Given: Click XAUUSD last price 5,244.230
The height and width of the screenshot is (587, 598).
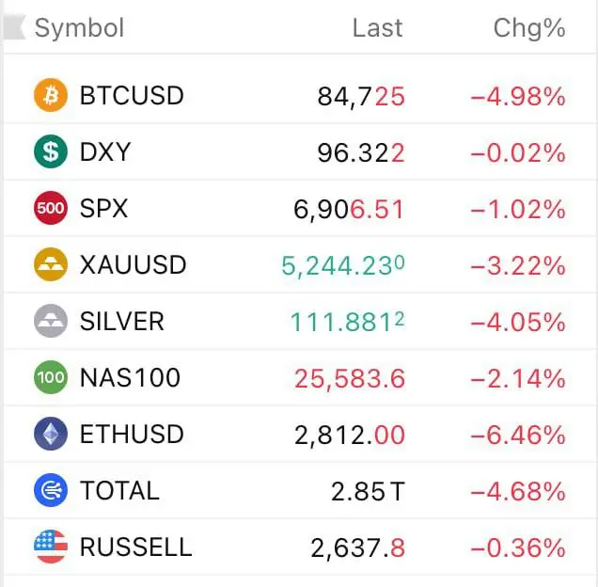Looking at the screenshot, I should (x=343, y=265).
